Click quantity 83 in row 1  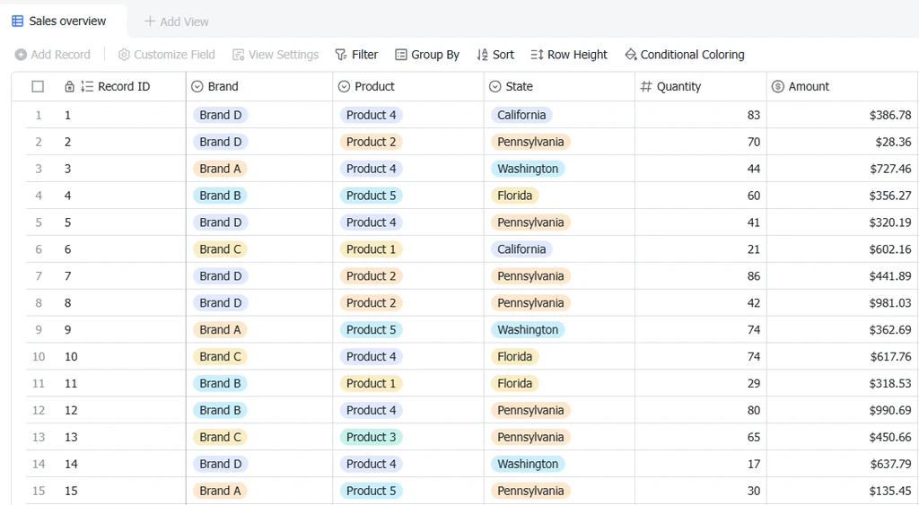(754, 116)
